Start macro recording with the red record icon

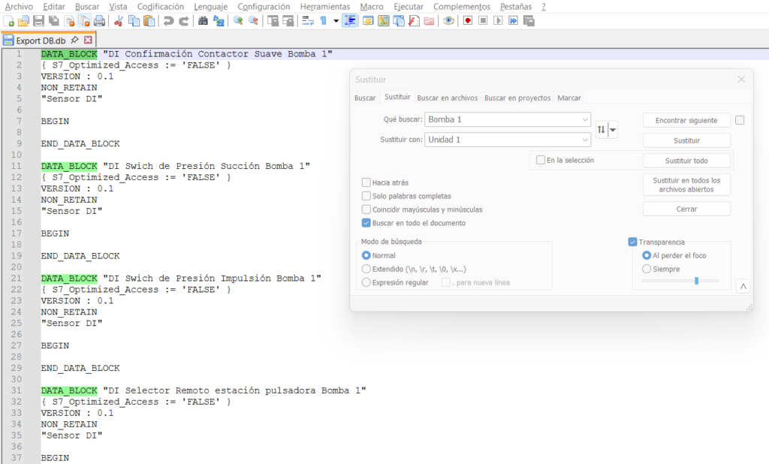point(467,21)
